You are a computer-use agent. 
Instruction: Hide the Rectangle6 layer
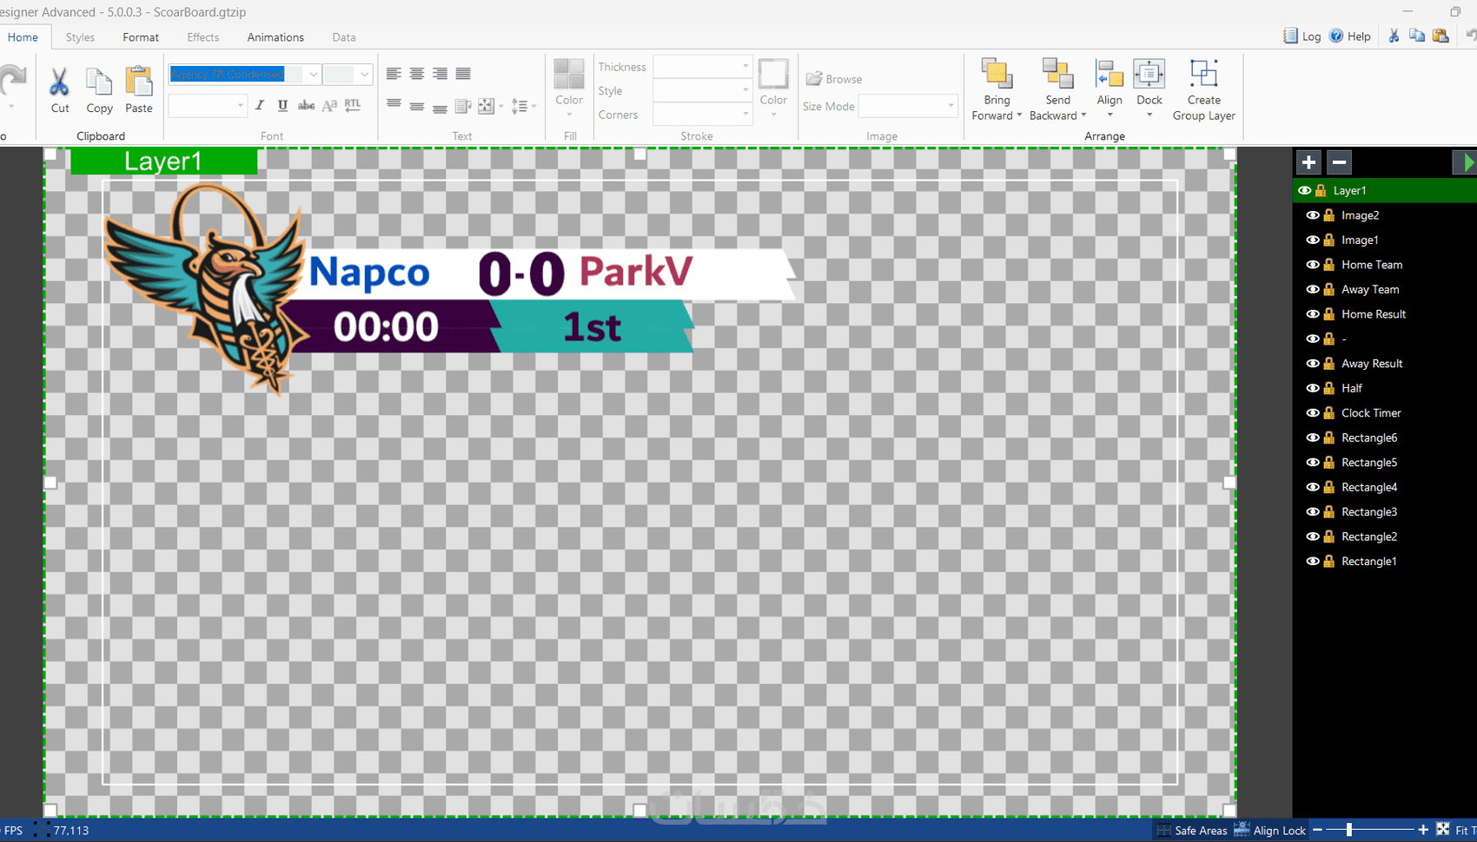tap(1313, 437)
